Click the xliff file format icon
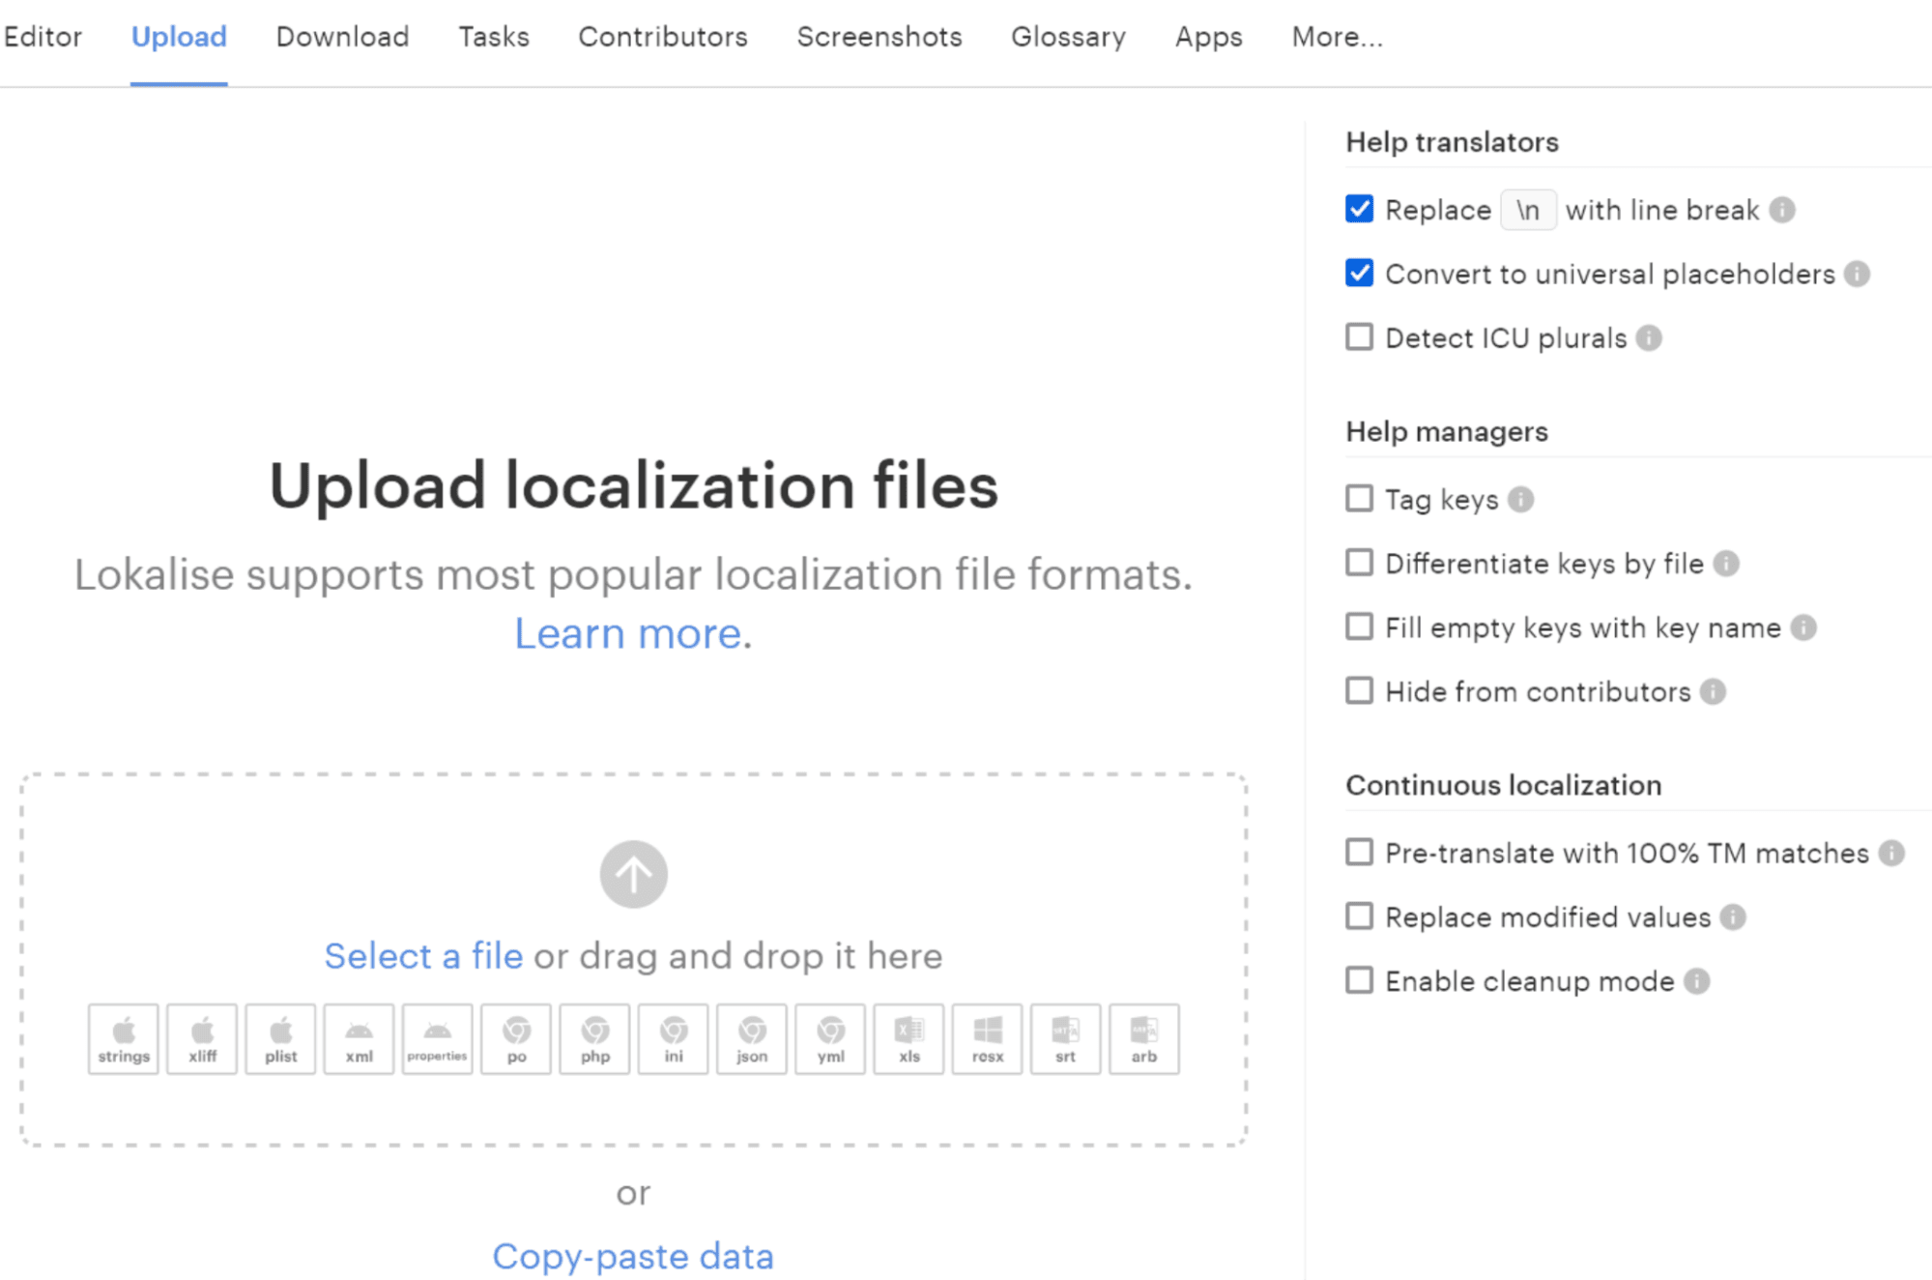The width and height of the screenshot is (1932, 1280). (x=202, y=1039)
